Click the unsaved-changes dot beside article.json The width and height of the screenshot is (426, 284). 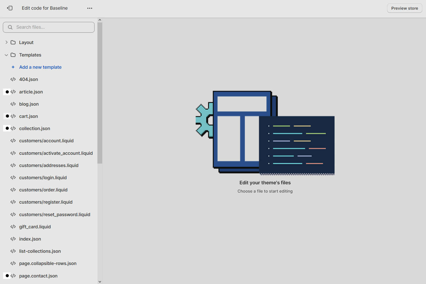[7, 92]
